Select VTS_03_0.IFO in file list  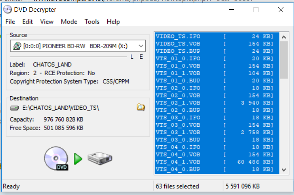point(217,118)
